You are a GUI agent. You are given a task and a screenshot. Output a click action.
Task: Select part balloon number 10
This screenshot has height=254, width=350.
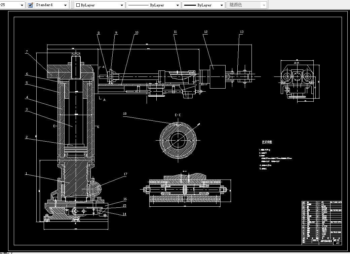[137, 33]
